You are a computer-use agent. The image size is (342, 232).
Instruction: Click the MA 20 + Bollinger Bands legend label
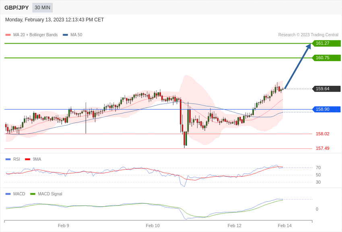(x=35, y=35)
